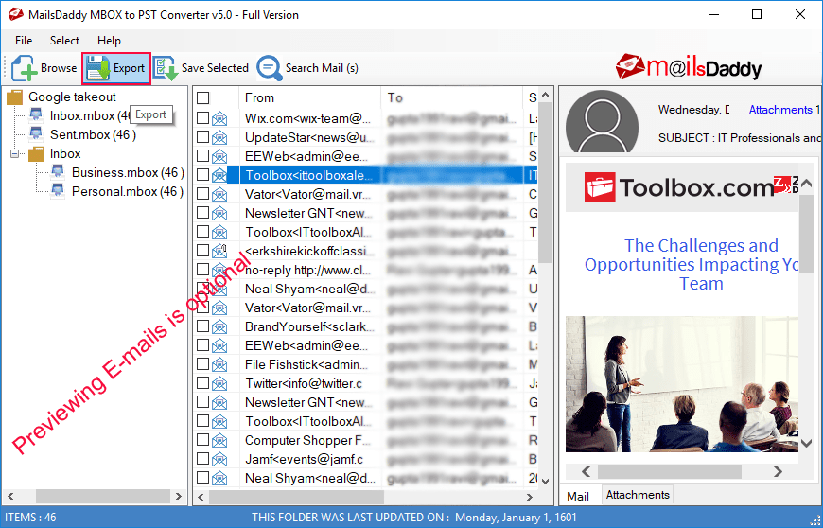Select Inbox.mbox in folder tree

(x=89, y=116)
